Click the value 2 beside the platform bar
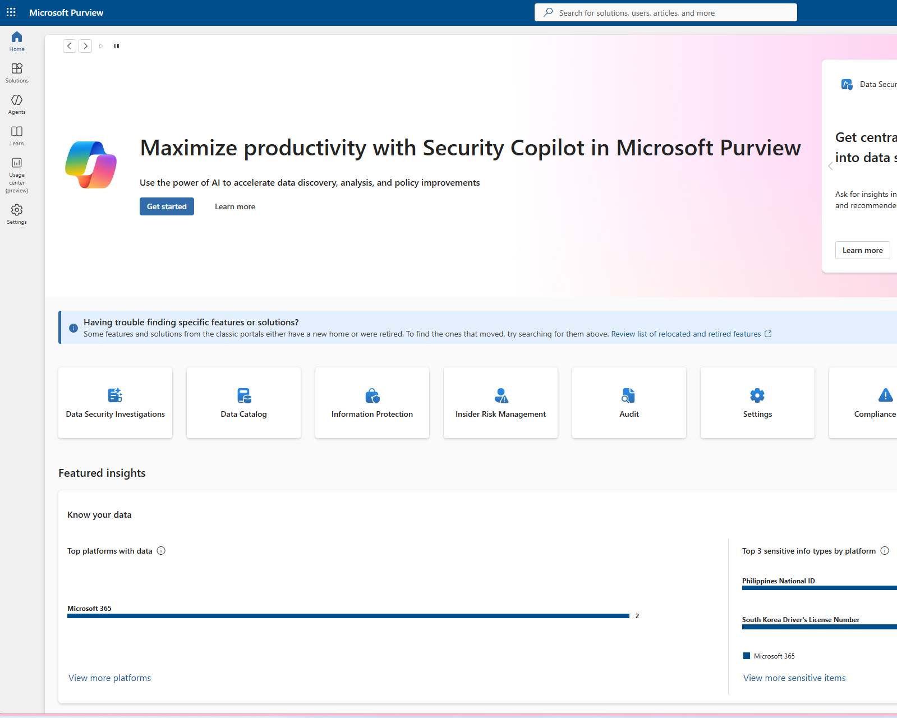Viewport: 897px width, 718px height. click(637, 616)
